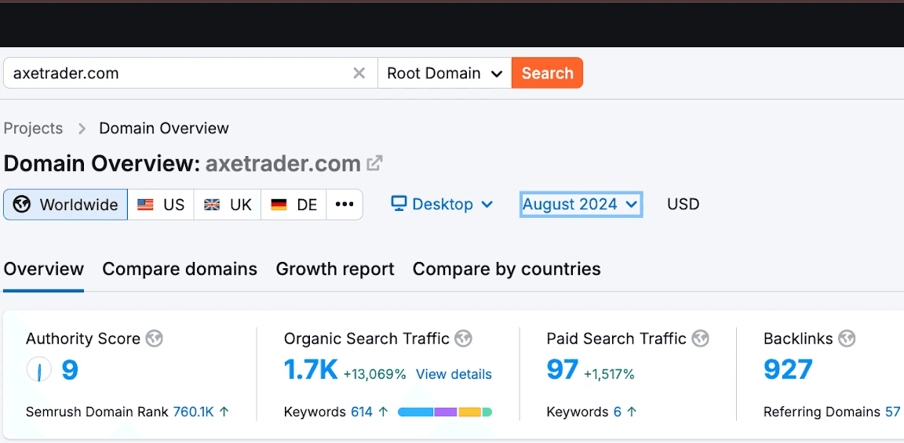Click the USD currency label
904x443 pixels.
pyautogui.click(x=683, y=204)
